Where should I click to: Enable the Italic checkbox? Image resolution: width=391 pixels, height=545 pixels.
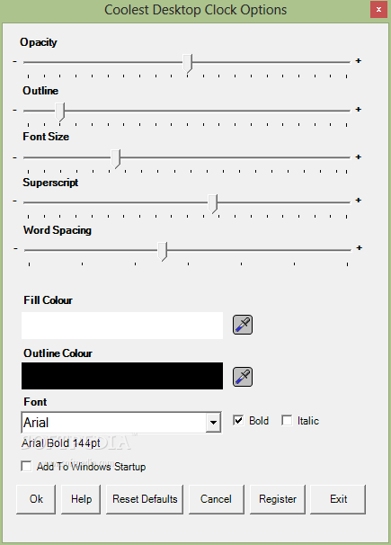(x=287, y=420)
